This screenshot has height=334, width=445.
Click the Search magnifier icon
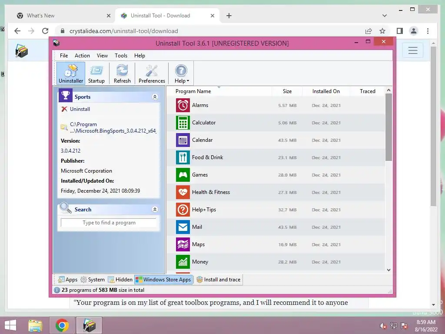[x=66, y=208]
